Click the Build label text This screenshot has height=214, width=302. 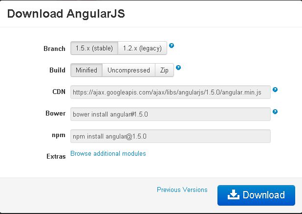pyautogui.click(x=57, y=71)
